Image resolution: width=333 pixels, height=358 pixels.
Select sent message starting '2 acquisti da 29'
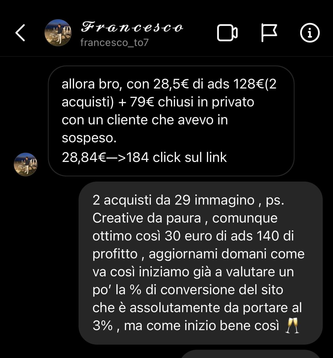200,263
